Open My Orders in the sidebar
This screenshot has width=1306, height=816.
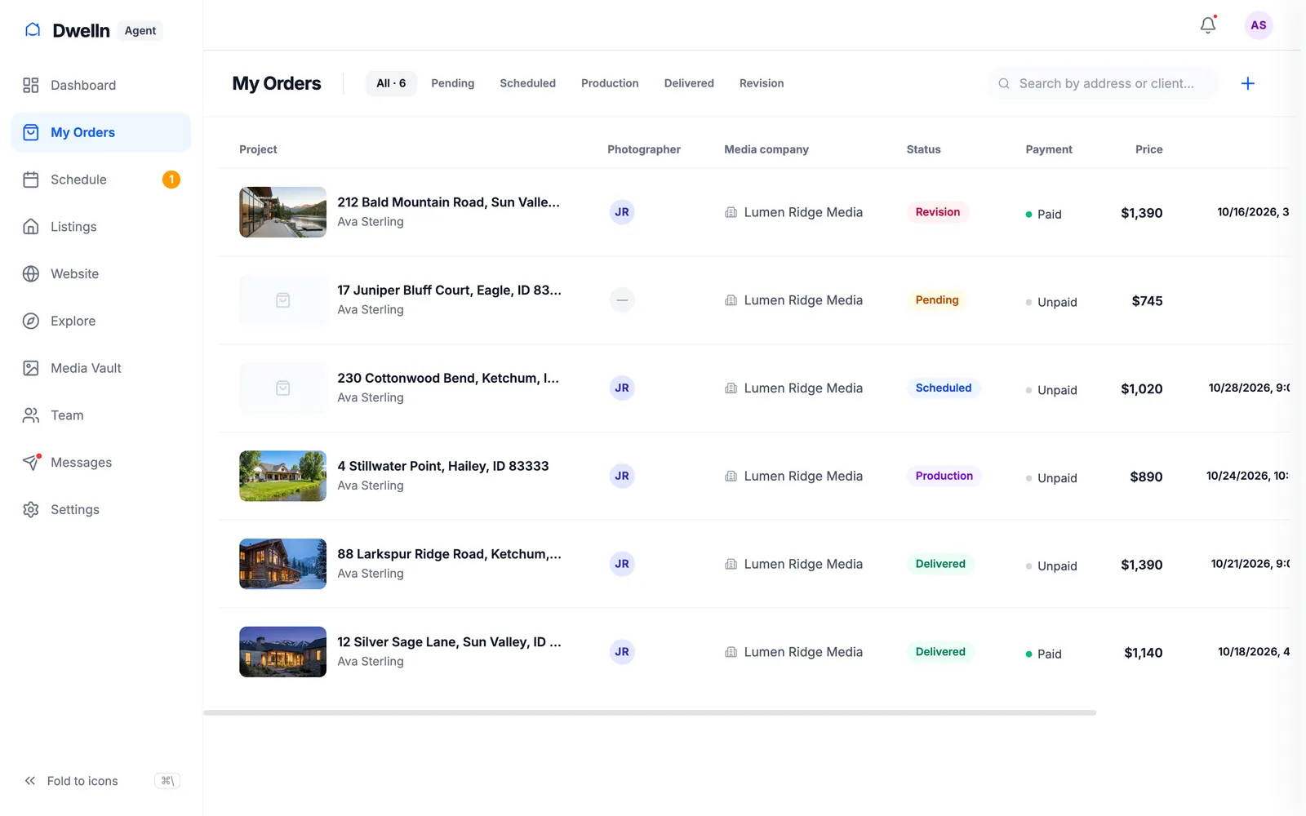tap(101, 132)
